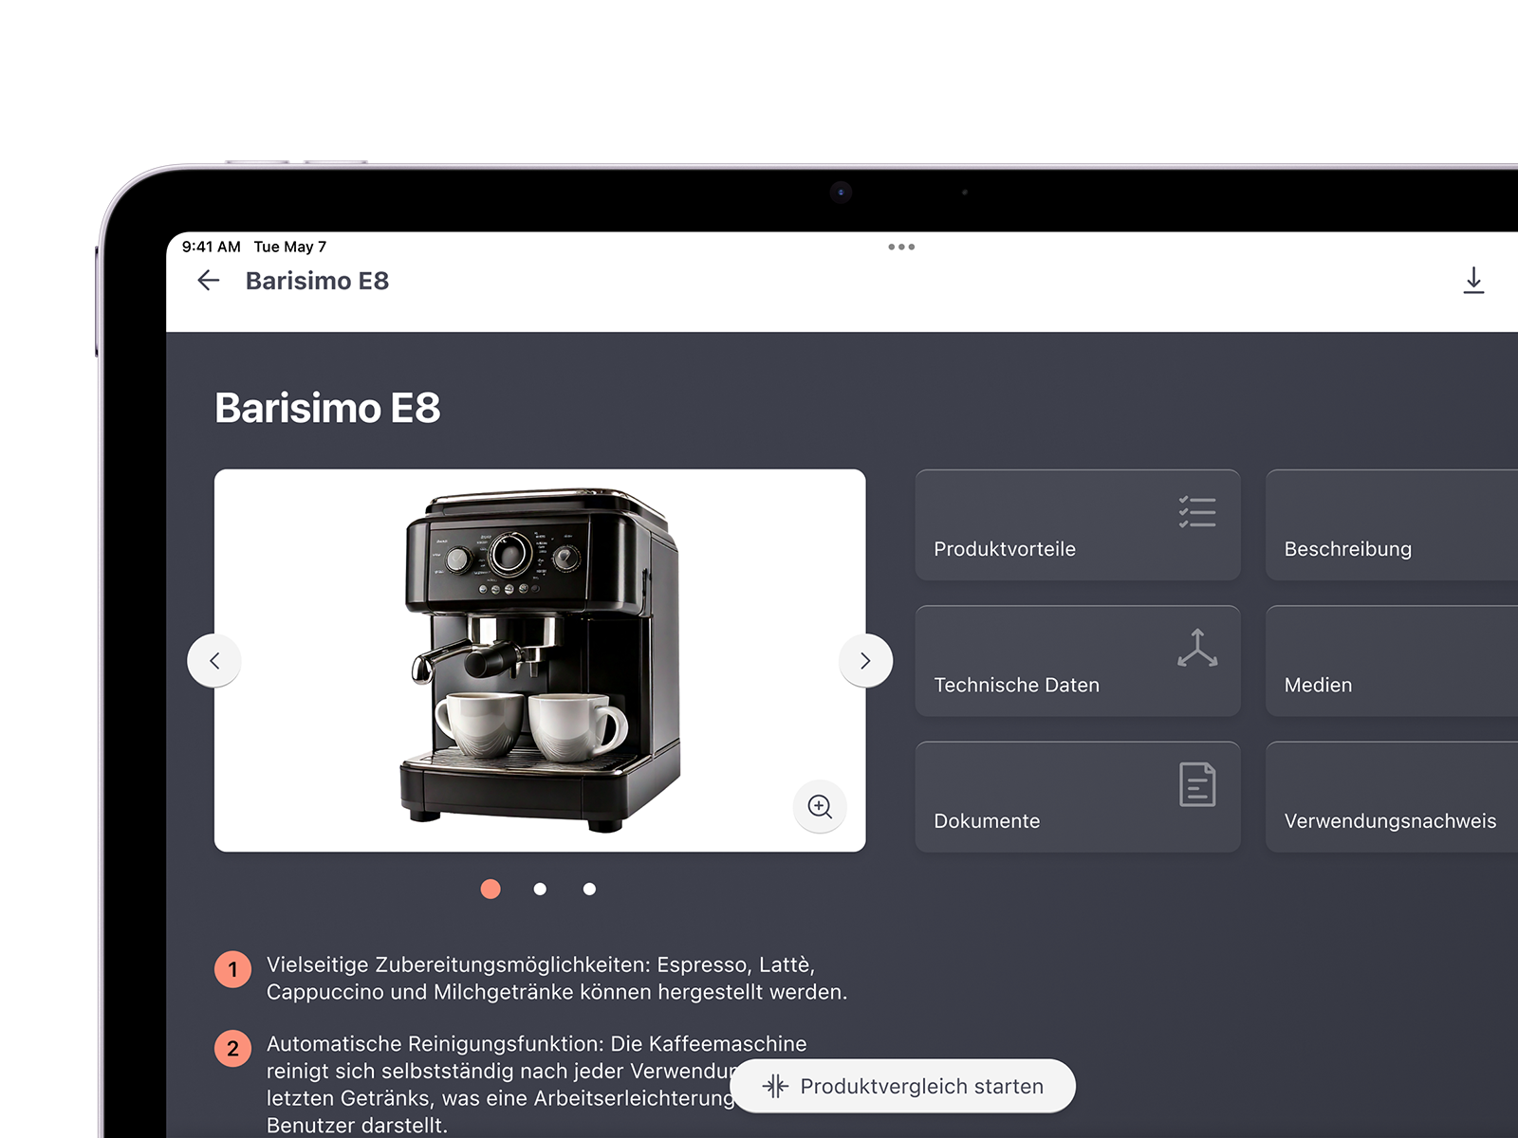
Task: Open the Verwendungsnachweis tile
Action: [1391, 798]
